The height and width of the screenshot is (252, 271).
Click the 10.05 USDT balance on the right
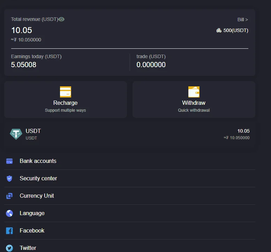pyautogui.click(x=243, y=131)
